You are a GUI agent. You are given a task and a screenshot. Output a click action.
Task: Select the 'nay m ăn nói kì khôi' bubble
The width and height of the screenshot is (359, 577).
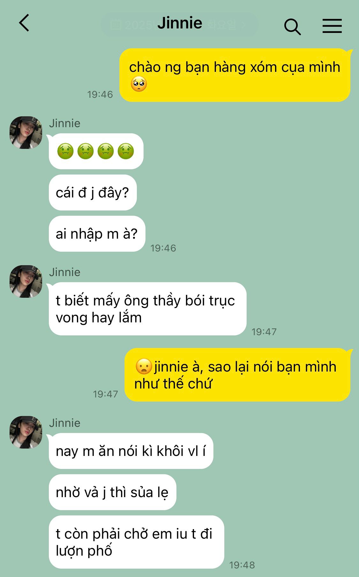pos(131,451)
